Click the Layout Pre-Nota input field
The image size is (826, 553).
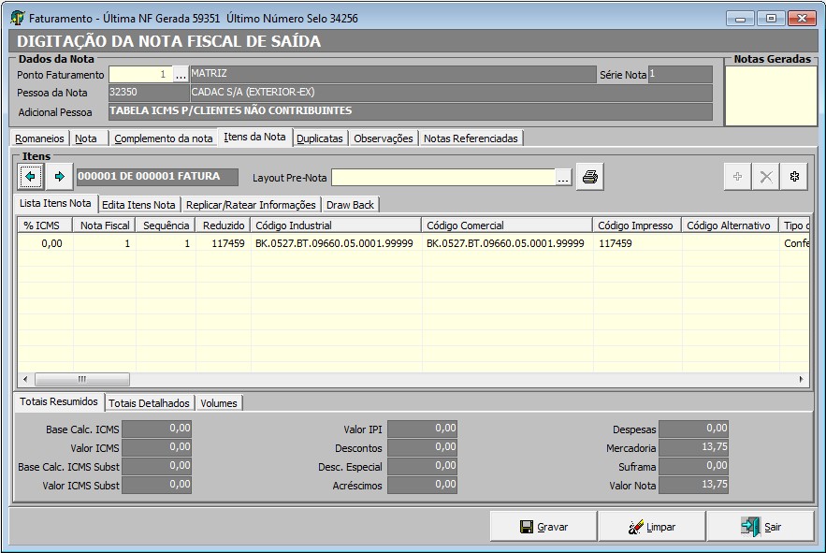coord(443,178)
